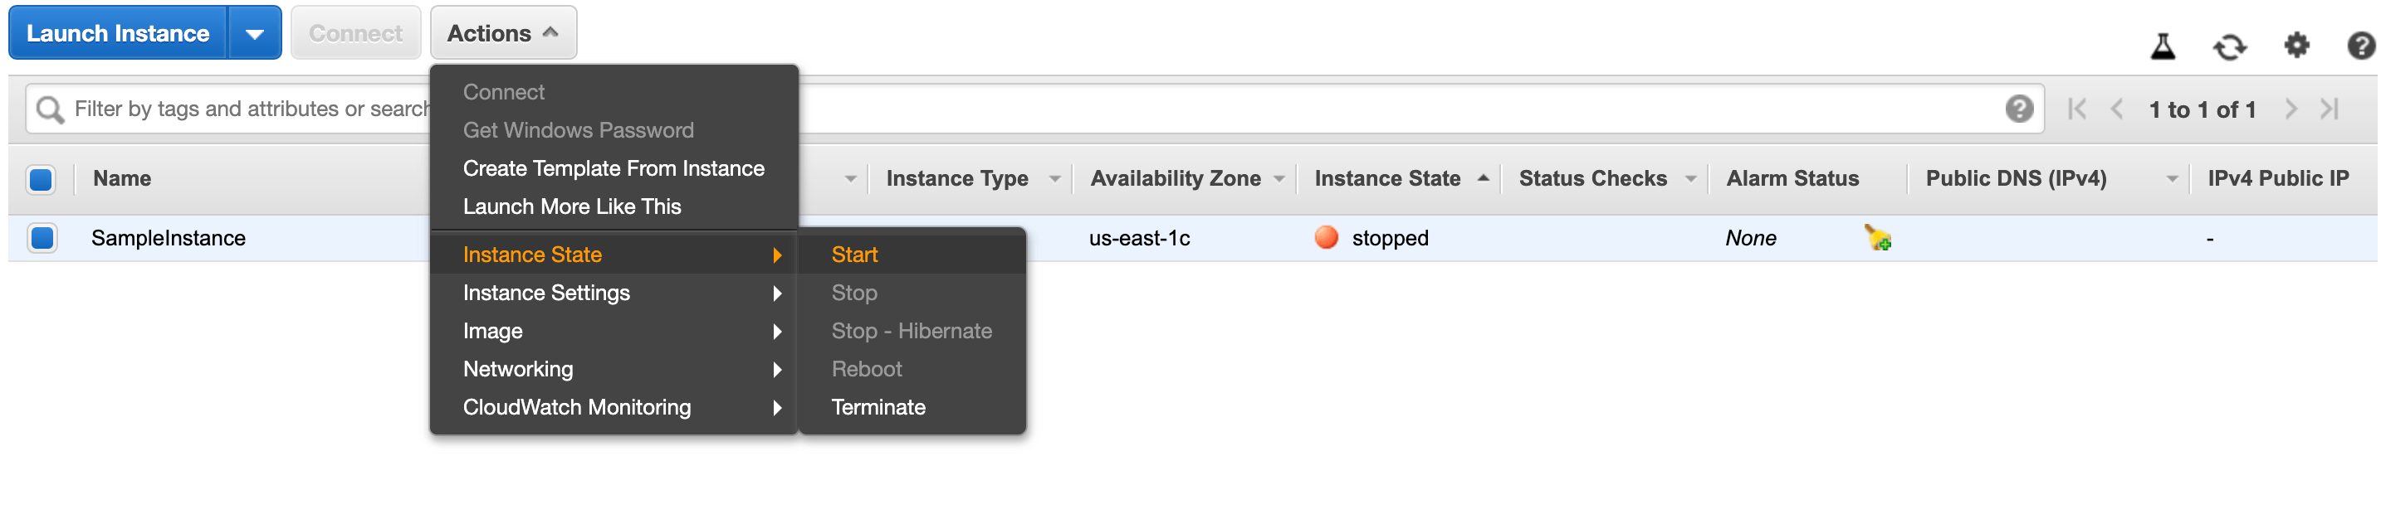2381x524 pixels.
Task: Click the Launch Instance button
Action: pos(119,33)
